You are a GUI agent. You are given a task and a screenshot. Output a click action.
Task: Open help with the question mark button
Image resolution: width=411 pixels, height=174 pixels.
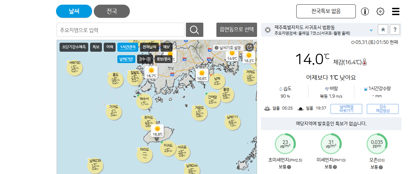coord(395,29)
